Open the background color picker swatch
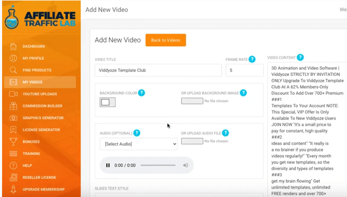The image size is (347, 197). [107, 102]
